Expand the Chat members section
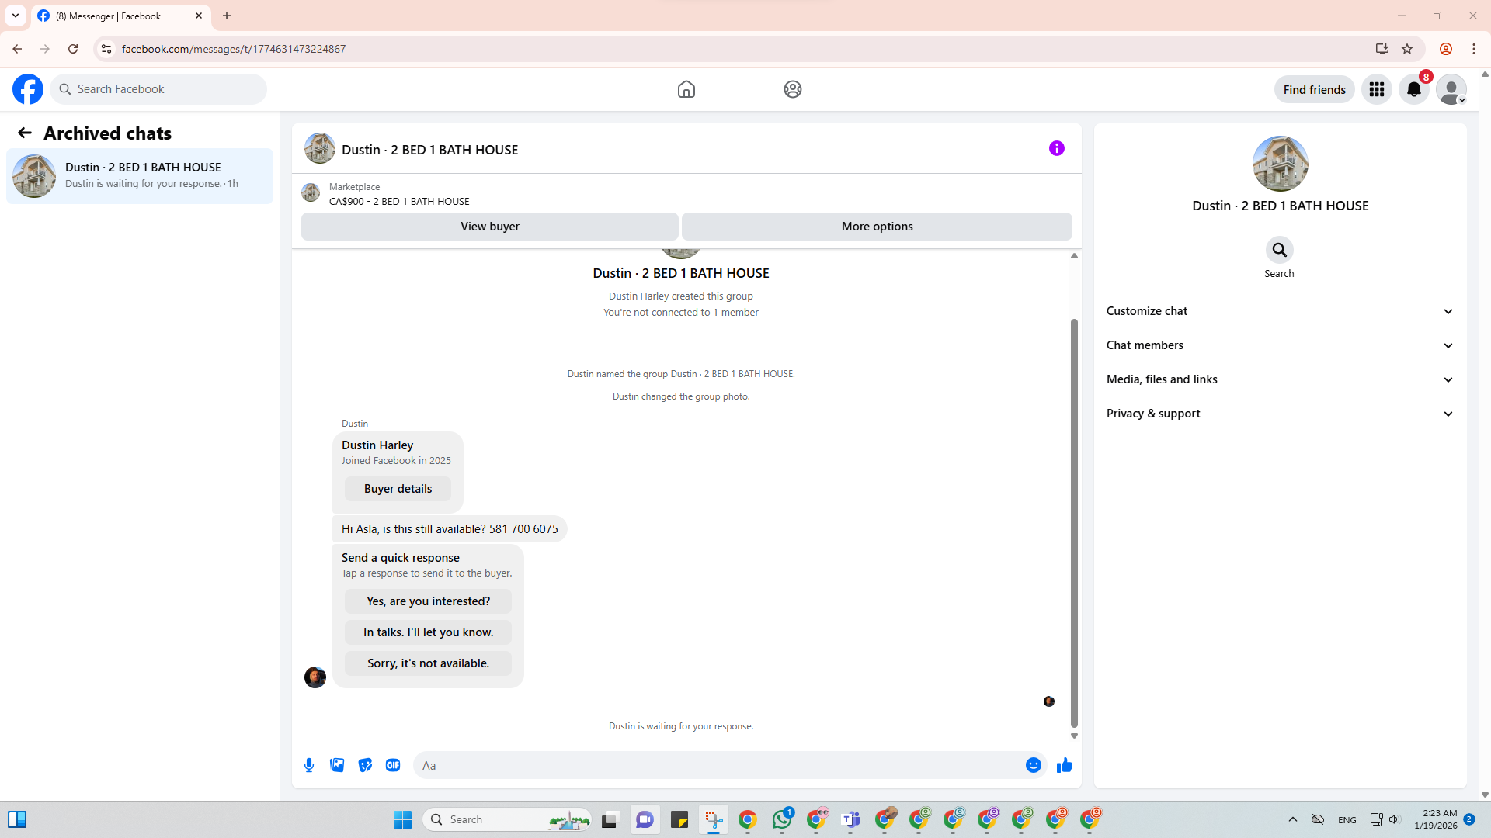The width and height of the screenshot is (1491, 838). coord(1280,345)
